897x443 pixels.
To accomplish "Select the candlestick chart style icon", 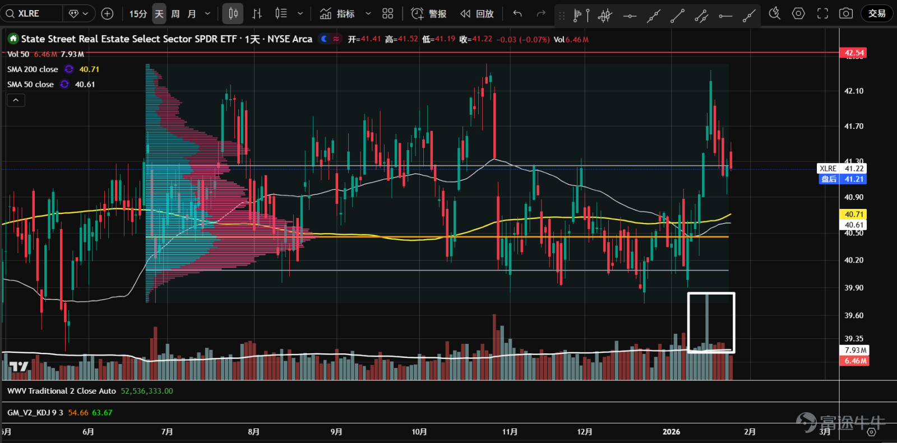I will (x=233, y=13).
